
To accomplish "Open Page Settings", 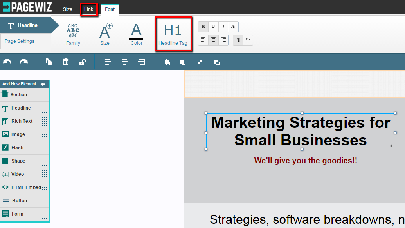I will pyautogui.click(x=20, y=41).
